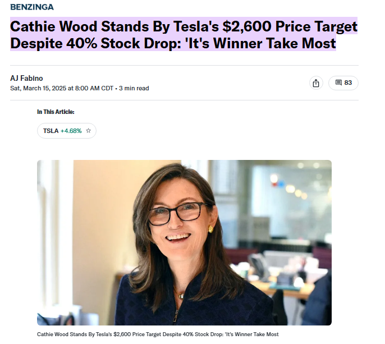
Task: Star TSLA to add to watchlist
Action: [89, 131]
